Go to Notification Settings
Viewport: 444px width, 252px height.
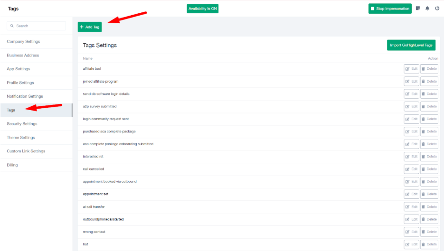click(25, 96)
